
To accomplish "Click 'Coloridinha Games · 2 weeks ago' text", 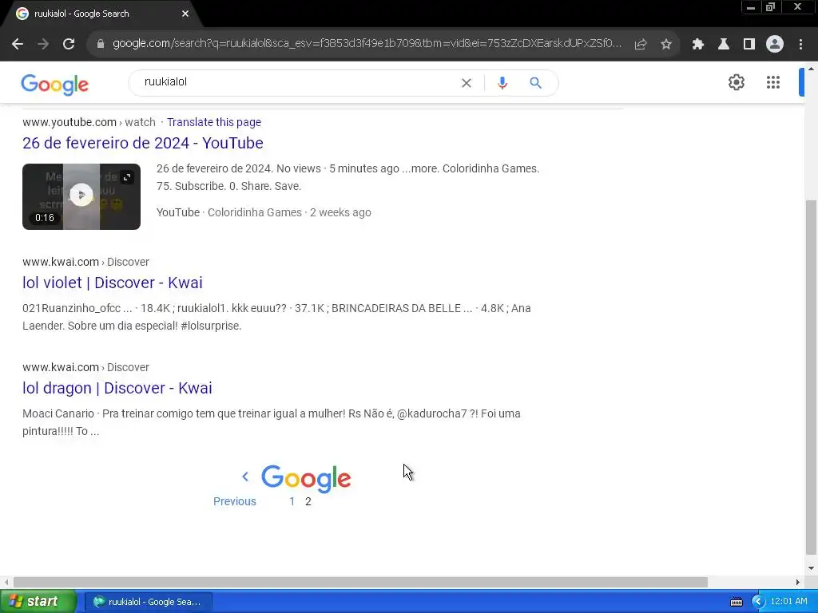I will 289,212.
